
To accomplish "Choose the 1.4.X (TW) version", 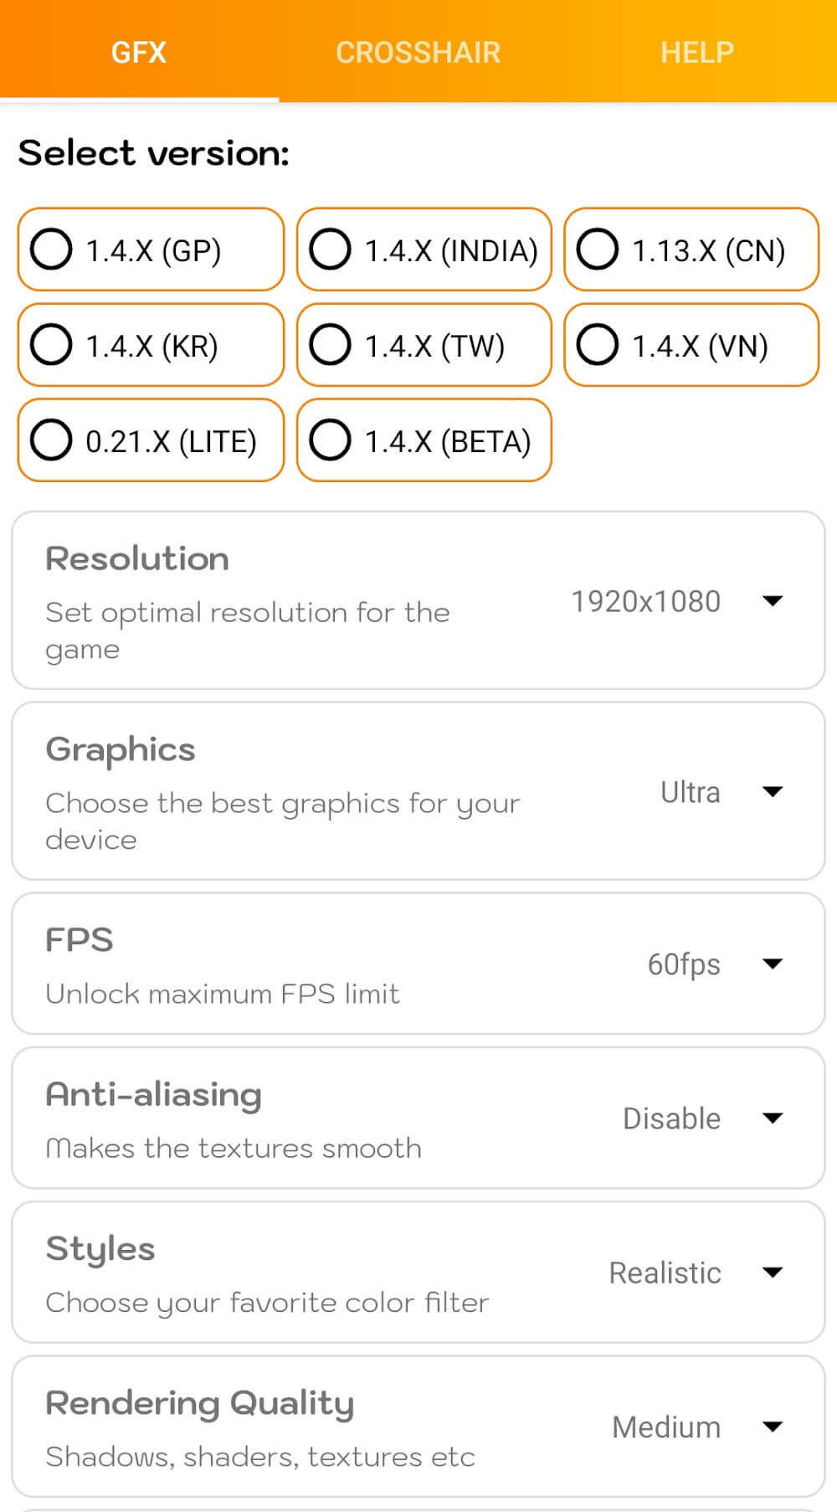I will pos(331,345).
